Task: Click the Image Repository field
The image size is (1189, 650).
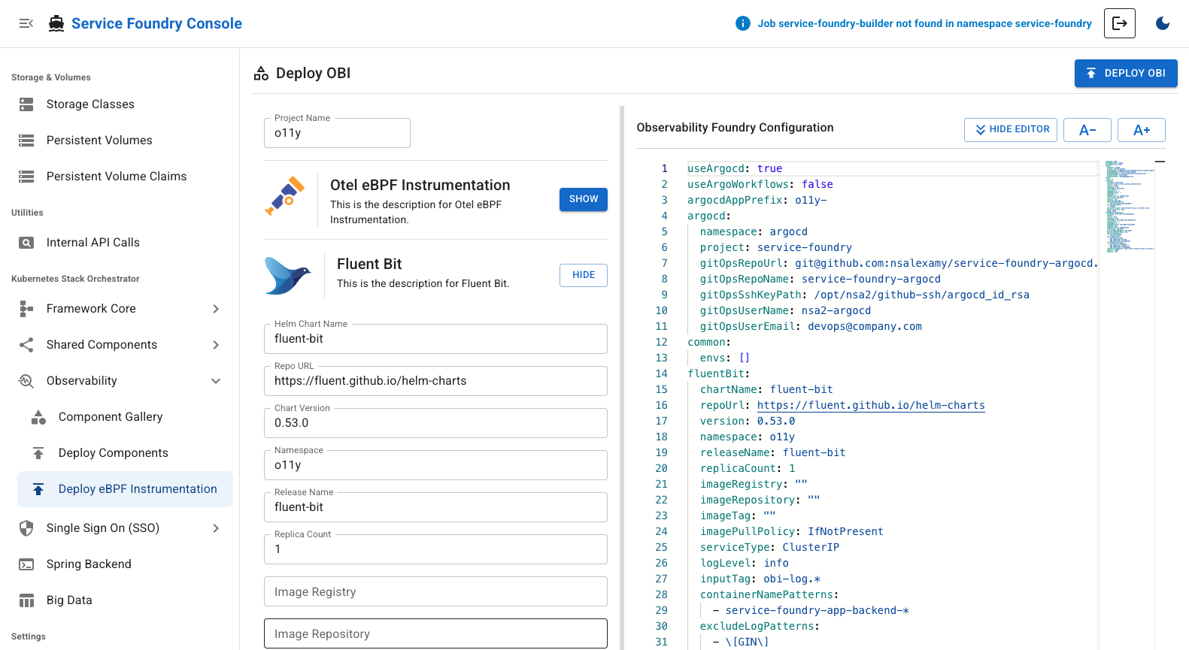Action: point(435,633)
